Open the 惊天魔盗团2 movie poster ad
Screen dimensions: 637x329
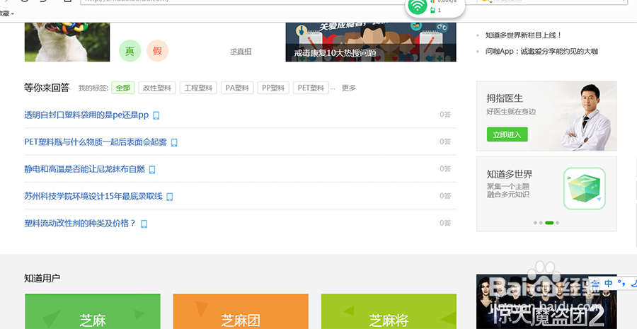coord(546,301)
